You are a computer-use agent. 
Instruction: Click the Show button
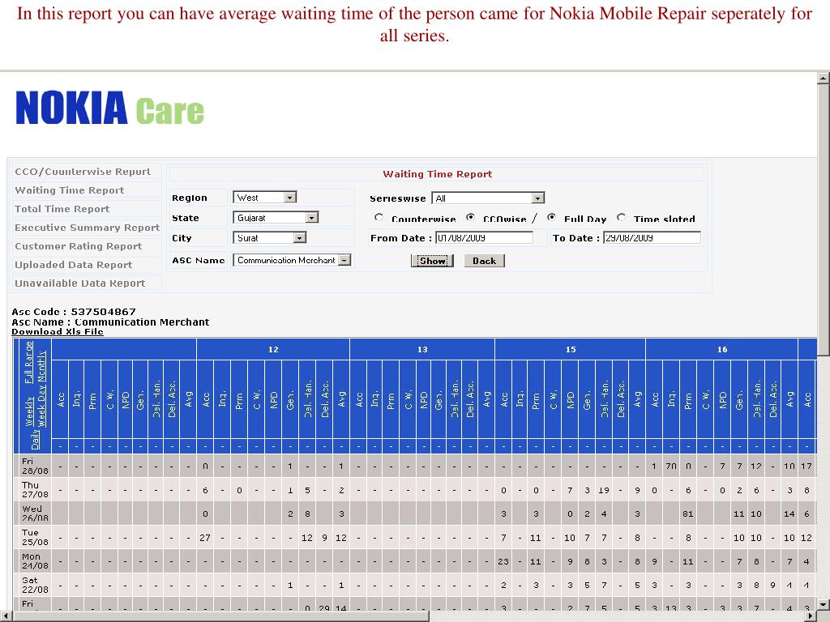[433, 261]
